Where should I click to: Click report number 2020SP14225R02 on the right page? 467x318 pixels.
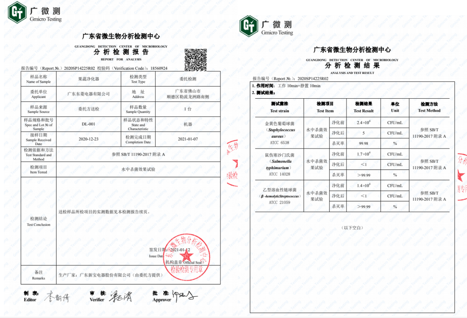click(x=313, y=78)
